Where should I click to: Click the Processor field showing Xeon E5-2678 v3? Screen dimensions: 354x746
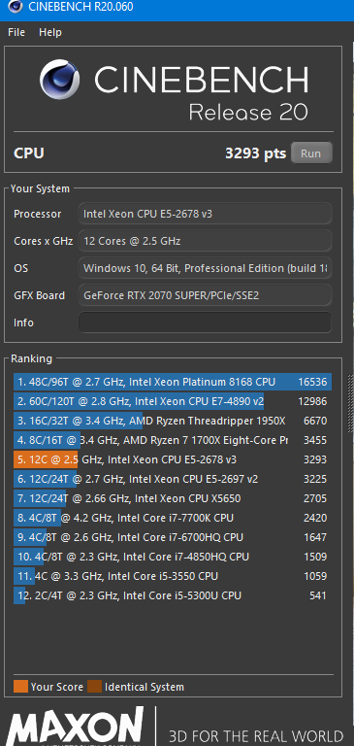pos(205,214)
